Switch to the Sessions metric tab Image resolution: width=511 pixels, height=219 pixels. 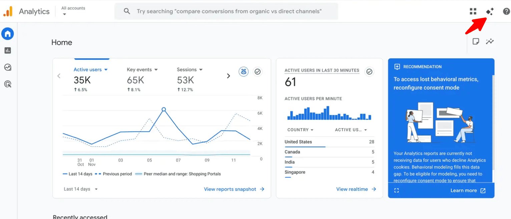189,69
